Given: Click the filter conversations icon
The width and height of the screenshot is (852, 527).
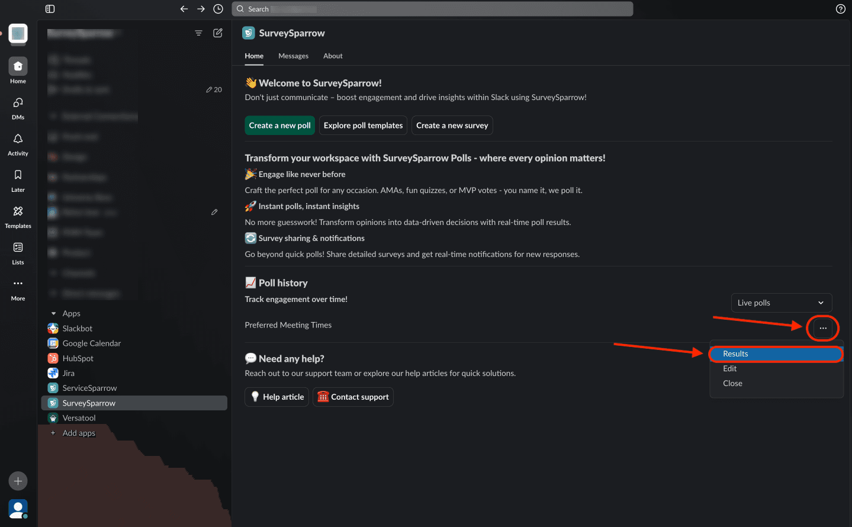Looking at the screenshot, I should 198,33.
